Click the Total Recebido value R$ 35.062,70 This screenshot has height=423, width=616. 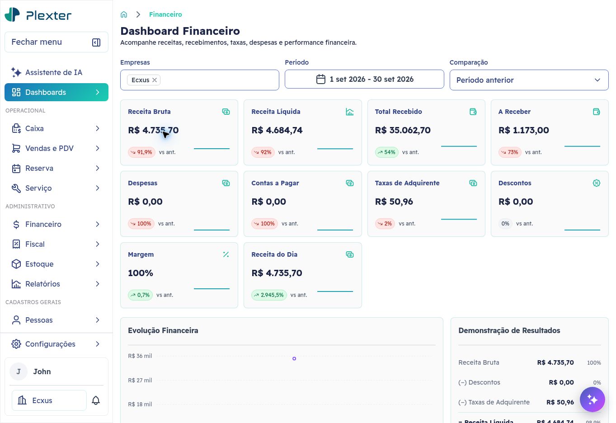click(403, 130)
